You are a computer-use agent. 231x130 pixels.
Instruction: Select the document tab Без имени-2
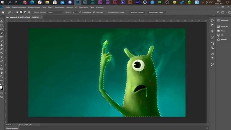(23, 17)
